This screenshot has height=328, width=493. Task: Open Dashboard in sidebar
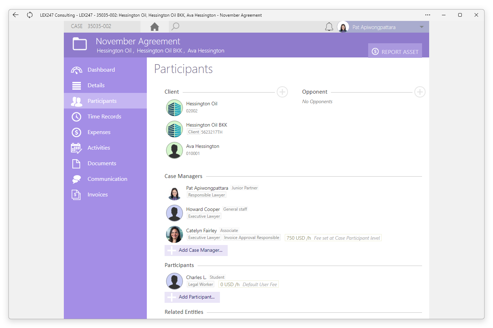click(105, 70)
